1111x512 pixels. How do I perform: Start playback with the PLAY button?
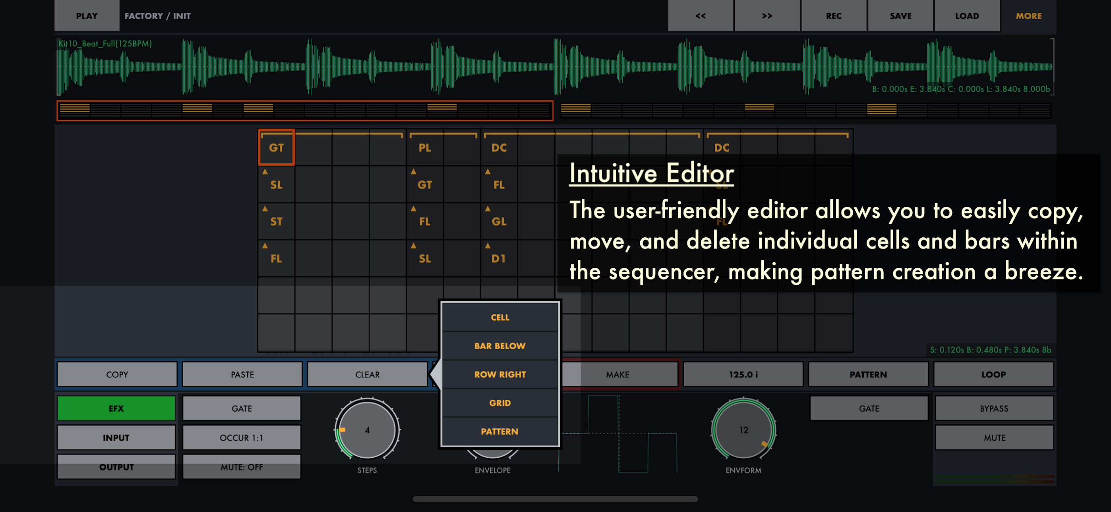(x=87, y=15)
